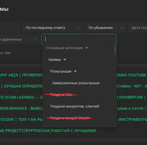Viewport: 147px width, 145px height.
Task: Click the dropdown list scrollbar thumb
Action: coord(115,50)
